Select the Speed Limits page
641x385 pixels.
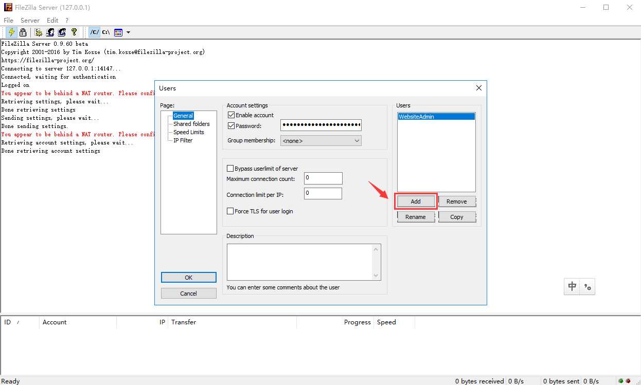[x=188, y=132]
